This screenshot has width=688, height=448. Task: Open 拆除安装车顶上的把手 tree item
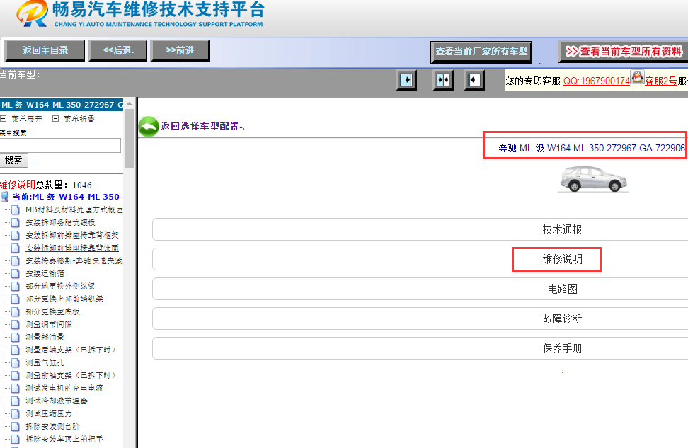point(64,439)
